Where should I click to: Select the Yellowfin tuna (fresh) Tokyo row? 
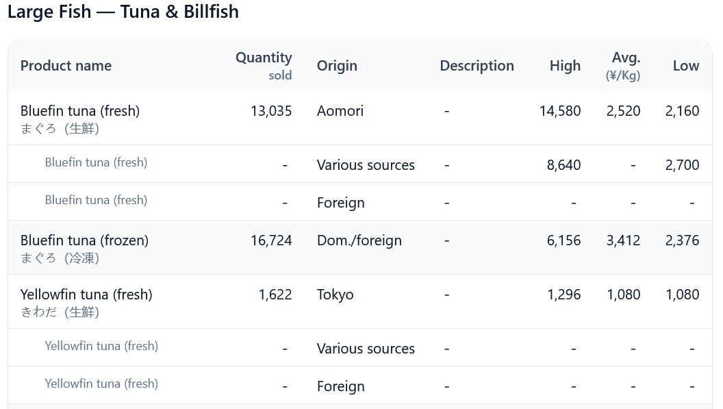(360, 302)
